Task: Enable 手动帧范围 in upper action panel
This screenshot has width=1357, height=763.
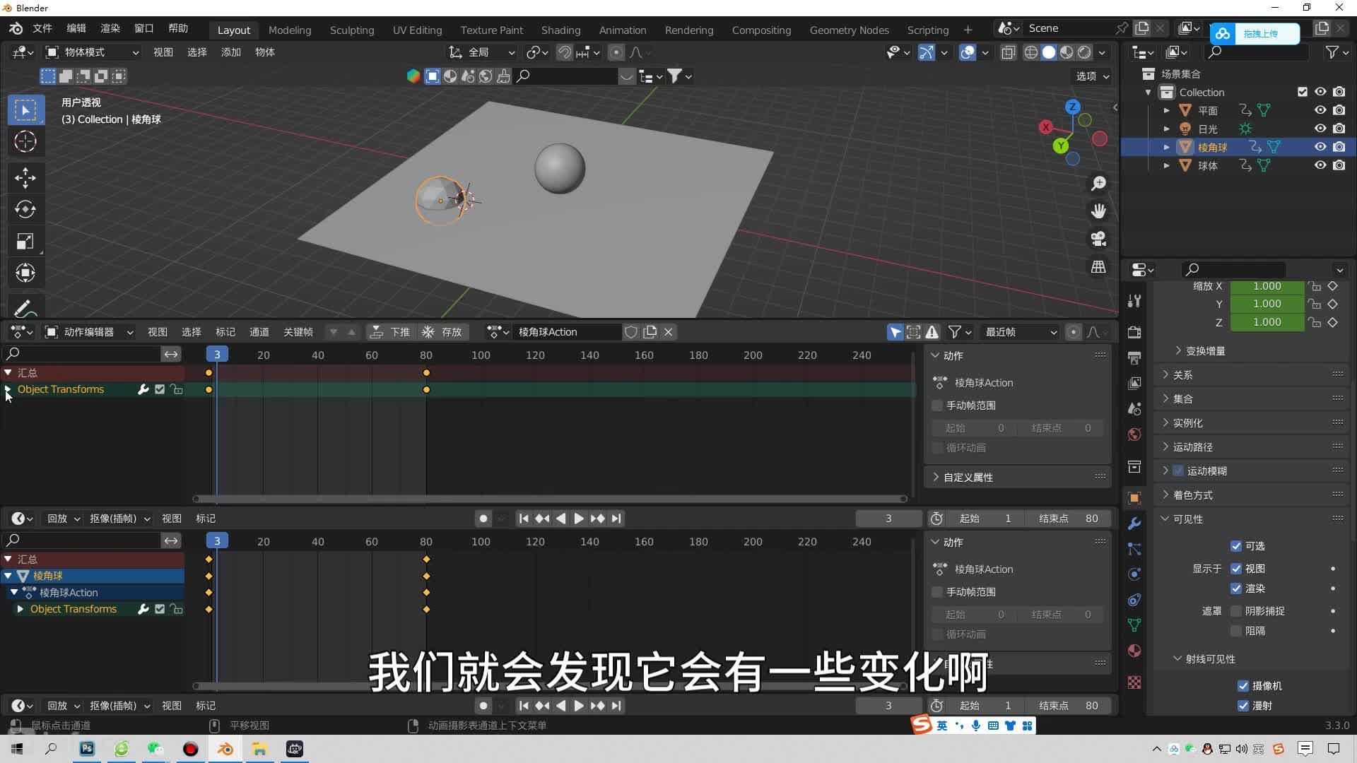Action: click(937, 406)
